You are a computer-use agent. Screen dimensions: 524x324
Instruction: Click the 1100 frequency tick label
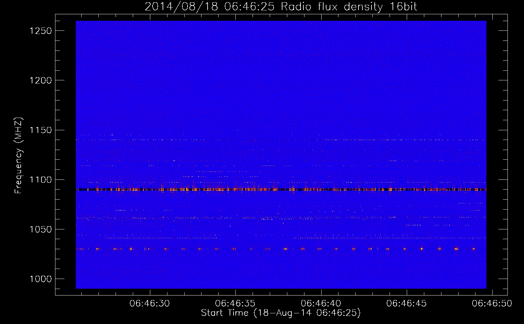[x=41, y=180]
